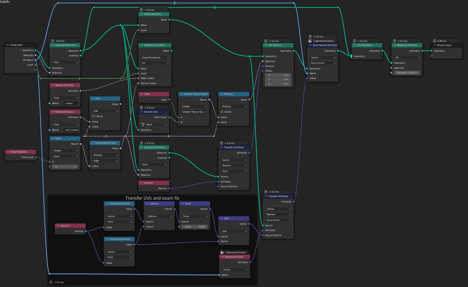Enable Clamp checkbox in the Multiply node
The width and height of the screenshot is (468, 287).
point(222,112)
